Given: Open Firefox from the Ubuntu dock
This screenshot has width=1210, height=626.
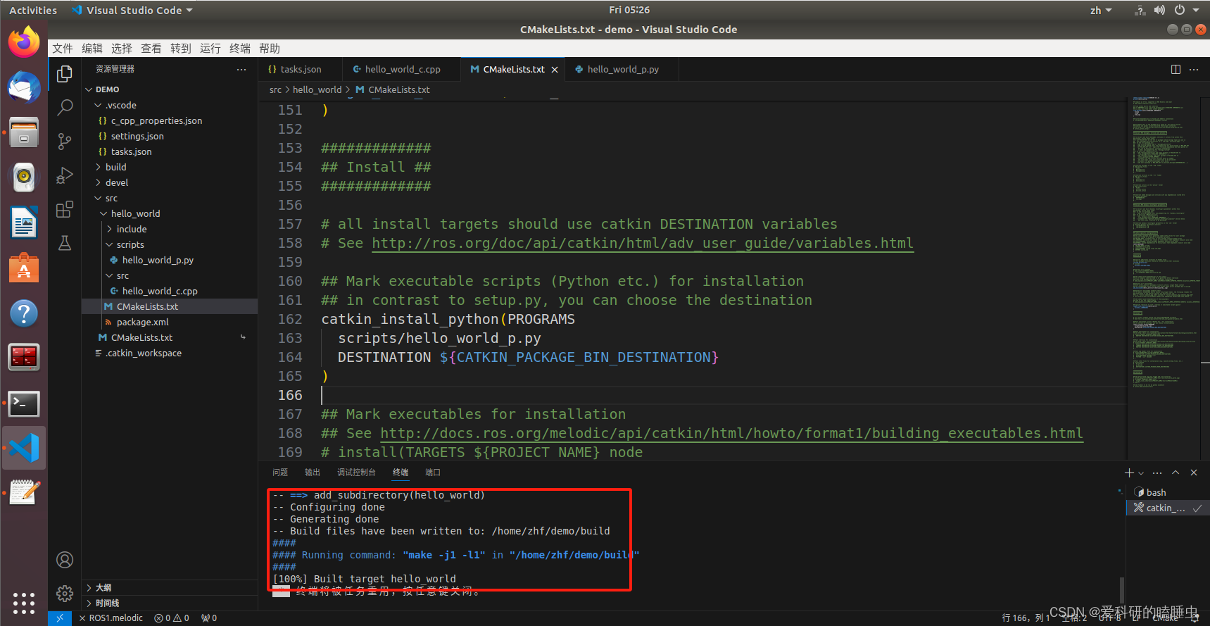Looking at the screenshot, I should tap(24, 42).
